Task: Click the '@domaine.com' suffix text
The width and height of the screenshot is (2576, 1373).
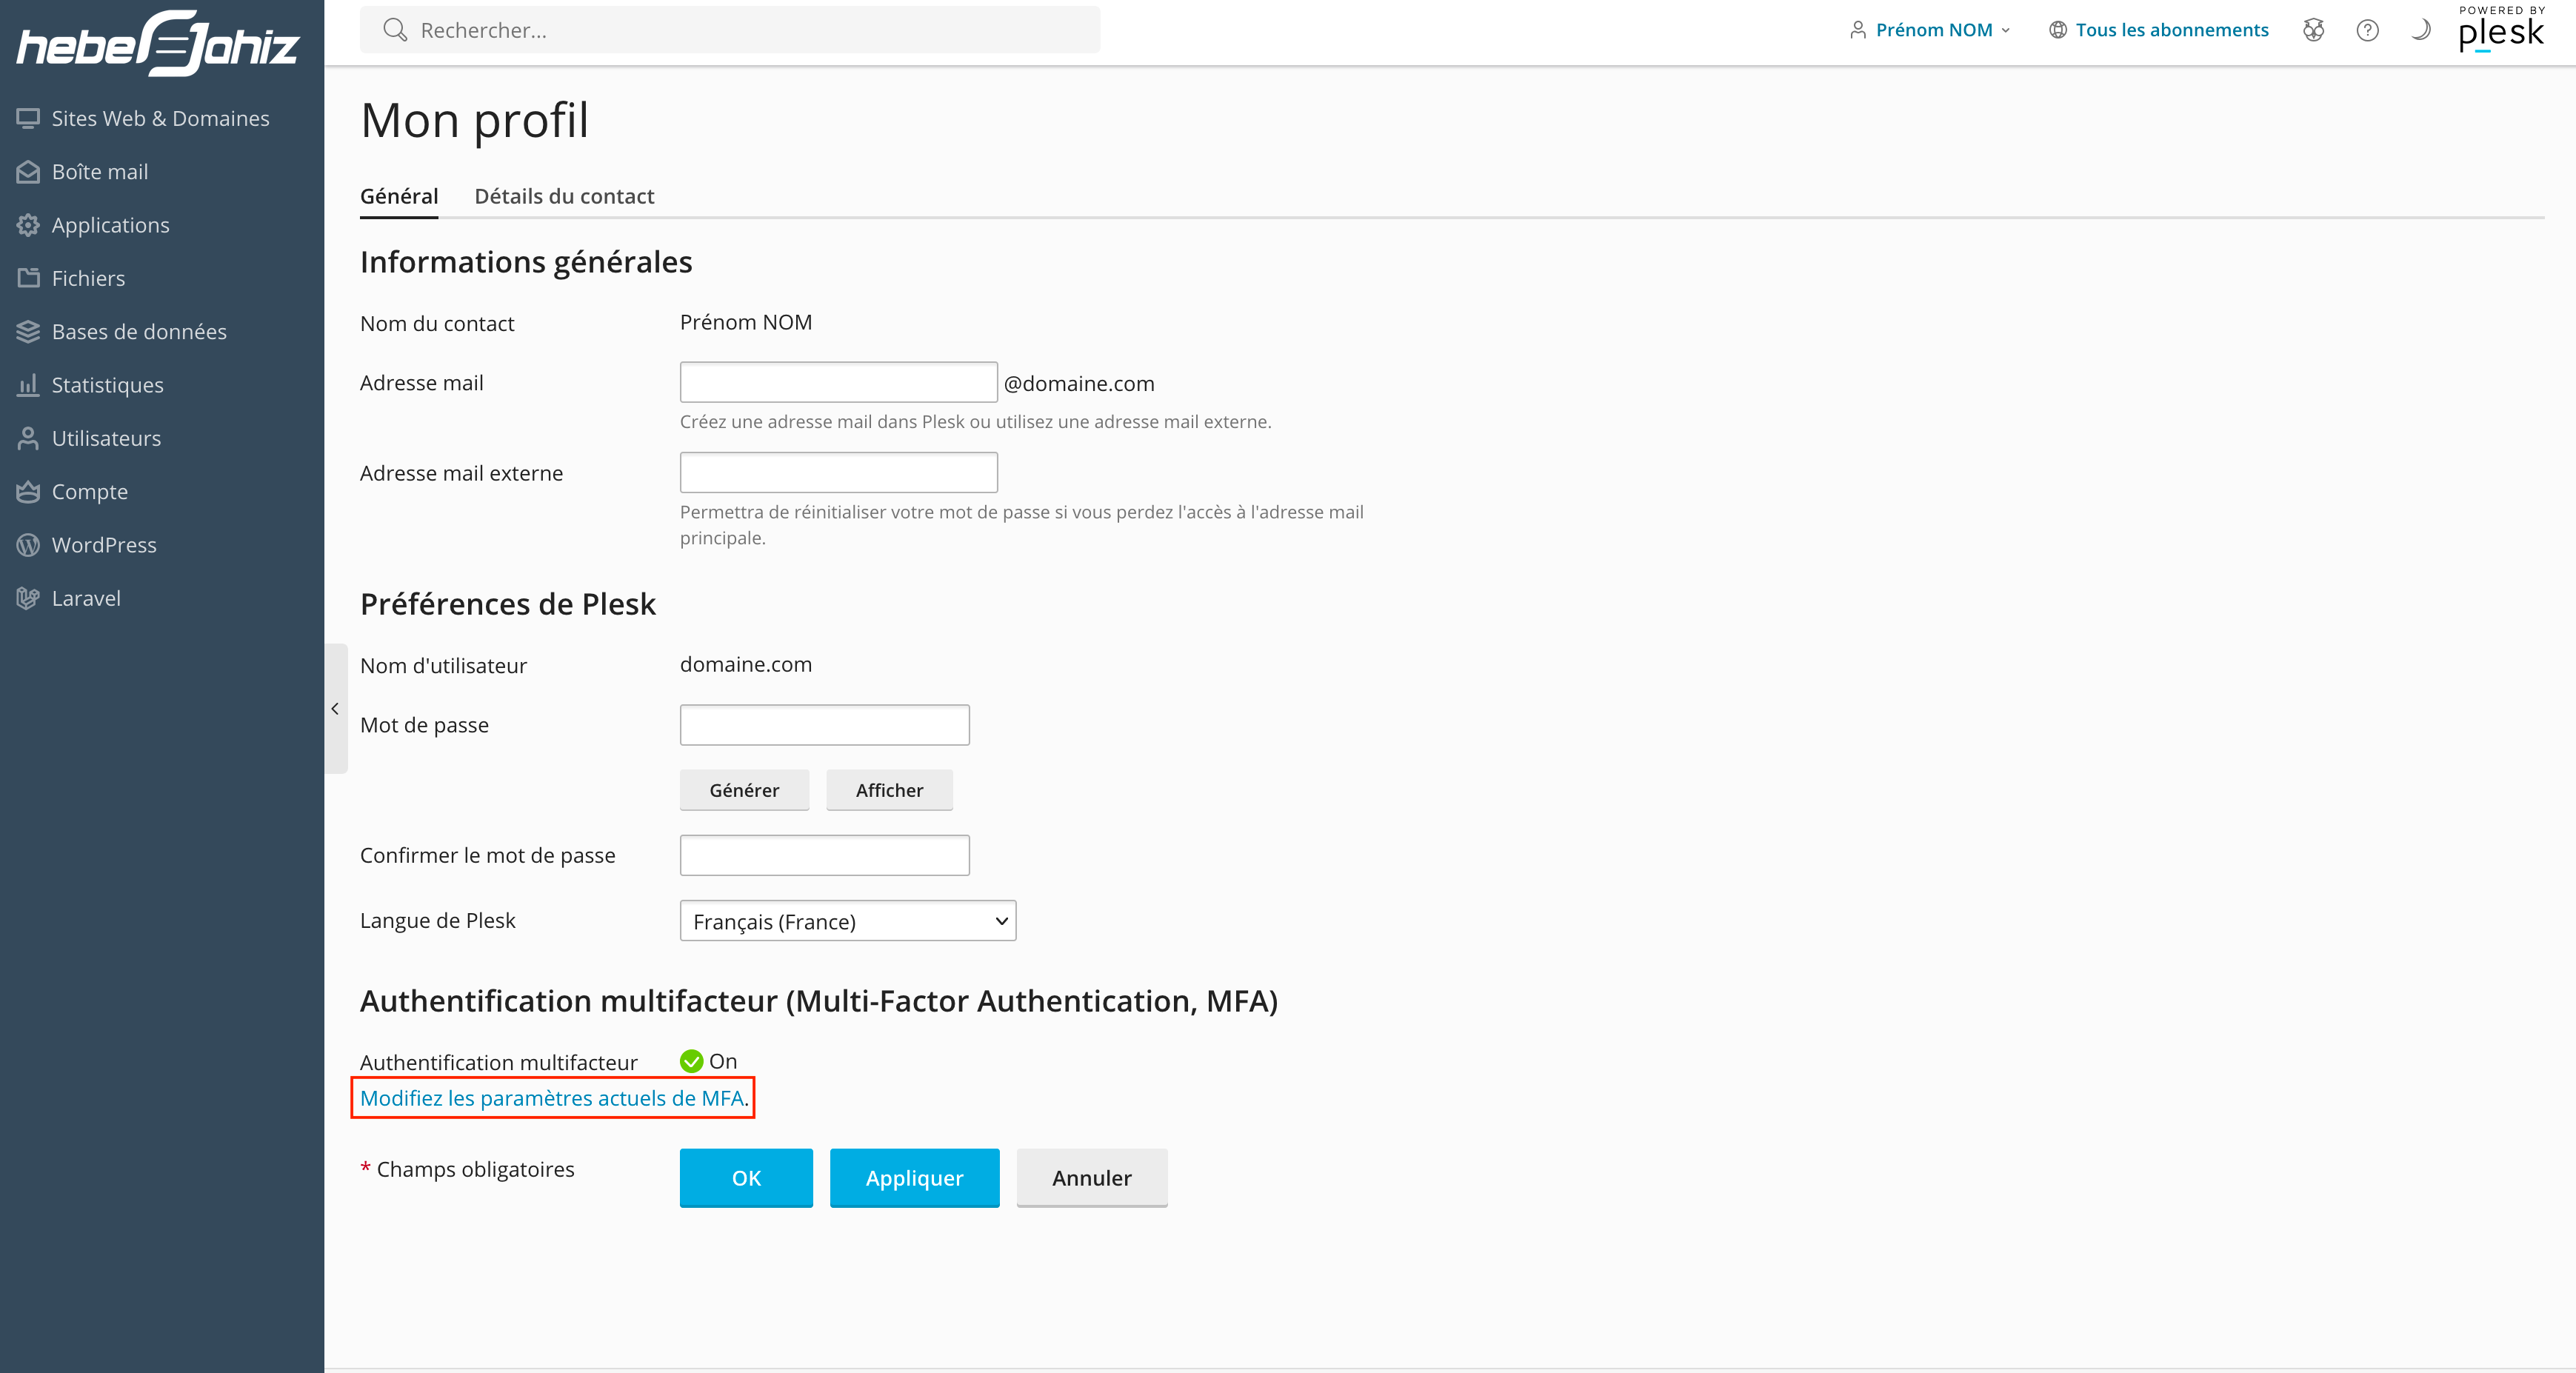Action: click(1079, 383)
